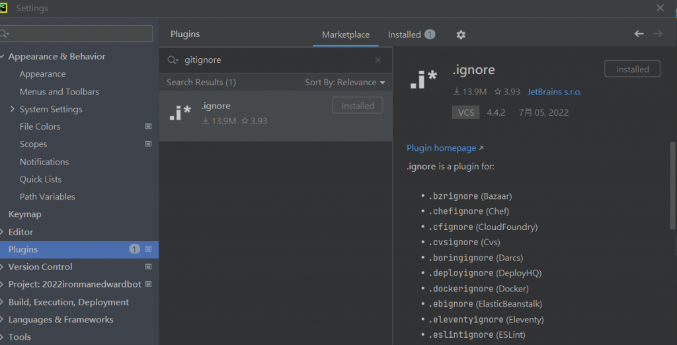Click the project-level icon beside Scopes

(148, 144)
